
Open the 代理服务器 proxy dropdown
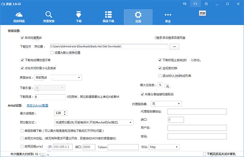pyautogui.click(x=166, y=103)
